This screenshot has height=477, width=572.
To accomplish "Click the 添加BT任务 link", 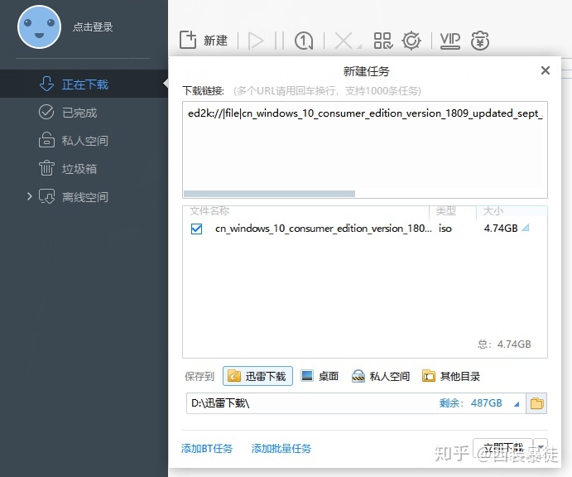I will [x=207, y=448].
